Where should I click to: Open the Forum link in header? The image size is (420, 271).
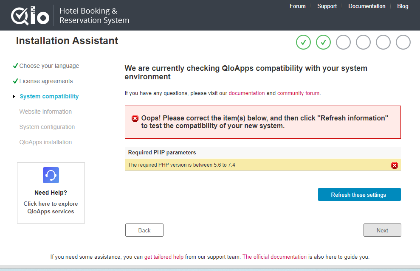click(x=297, y=6)
